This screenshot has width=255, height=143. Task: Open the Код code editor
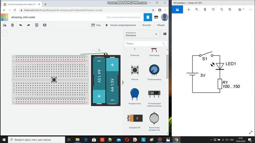tap(96, 25)
